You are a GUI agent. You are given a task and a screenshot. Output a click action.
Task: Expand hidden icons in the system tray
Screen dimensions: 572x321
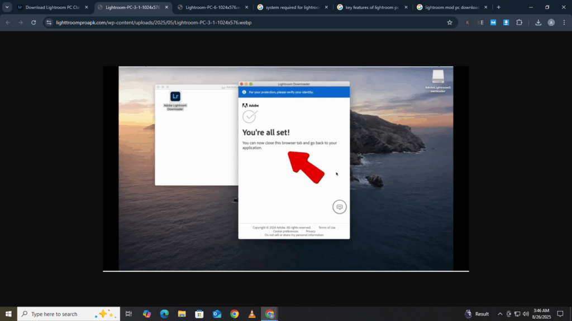(x=499, y=314)
